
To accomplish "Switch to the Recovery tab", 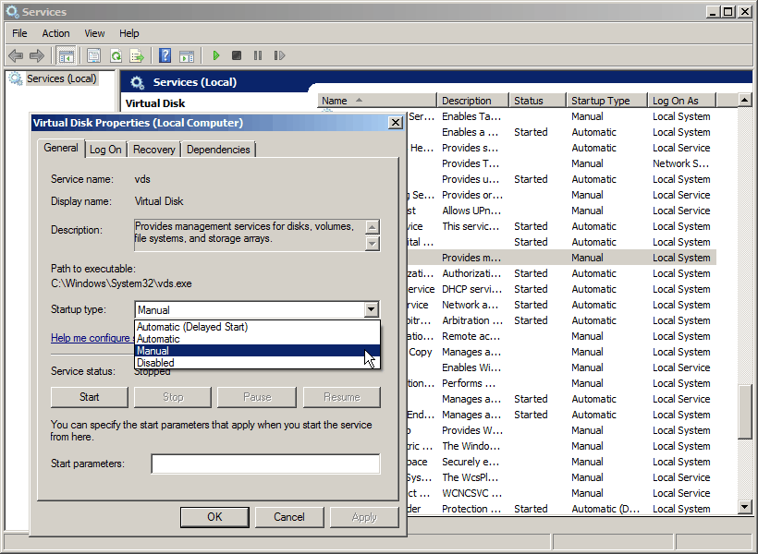I will pos(153,150).
